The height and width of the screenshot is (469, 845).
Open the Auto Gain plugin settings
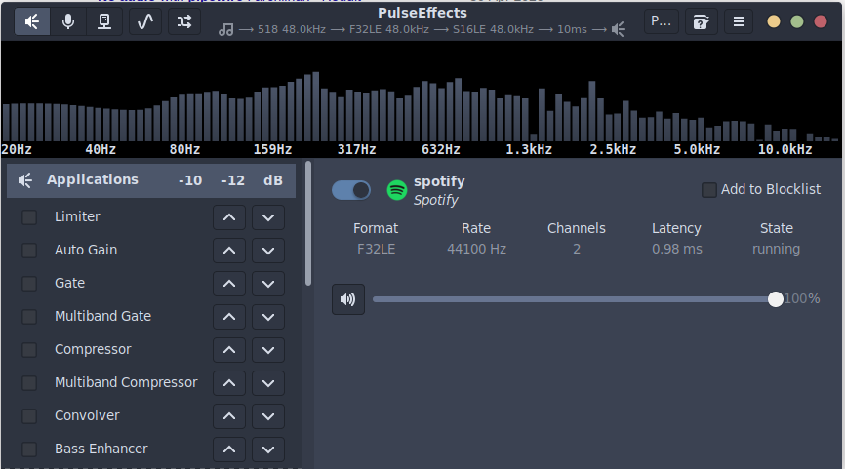[86, 251]
